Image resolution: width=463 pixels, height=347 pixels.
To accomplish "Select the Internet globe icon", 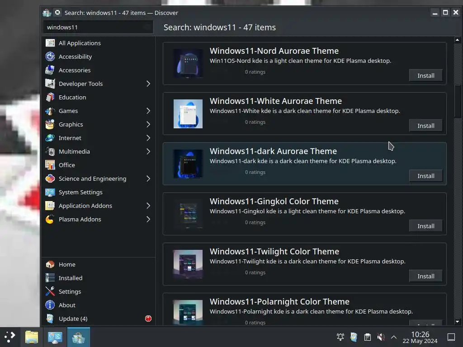I will 50,138.
